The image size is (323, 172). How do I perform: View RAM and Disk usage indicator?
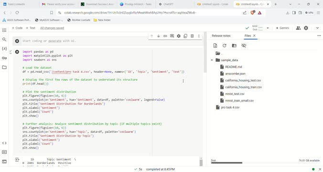(258, 28)
